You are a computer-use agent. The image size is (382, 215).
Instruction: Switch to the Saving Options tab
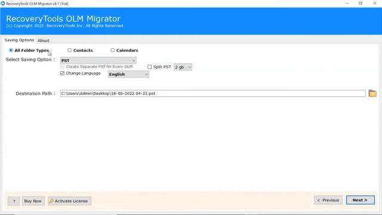[x=19, y=40]
